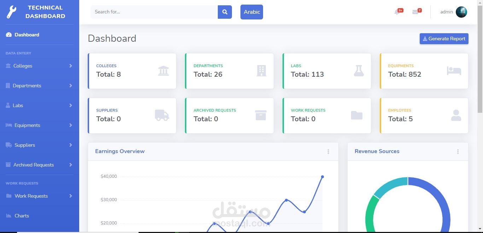Click the admin avatar picture

coord(461,12)
